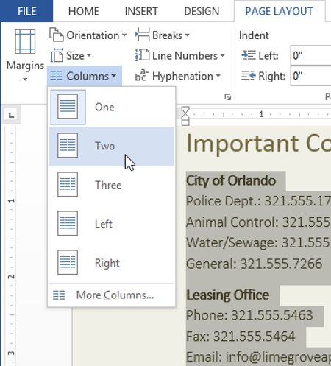Click the left indent box on ruler
Image resolution: width=331 pixels, height=366 pixels.
tap(185, 123)
